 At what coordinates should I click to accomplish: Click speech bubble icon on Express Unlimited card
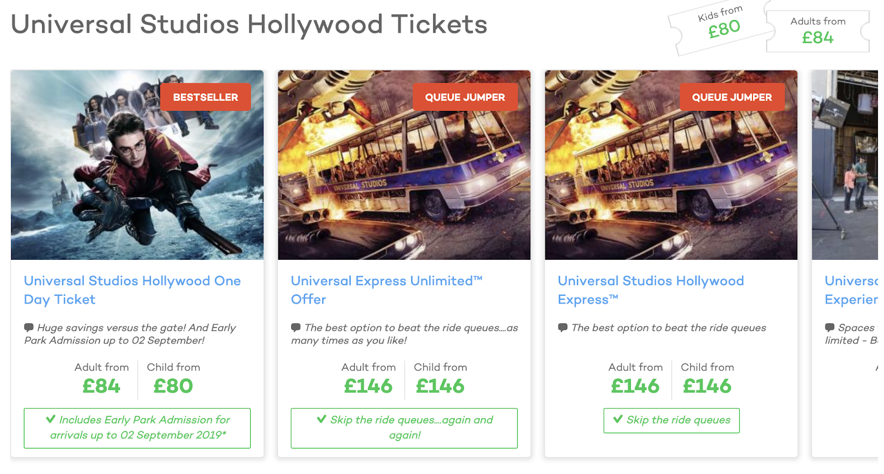click(296, 327)
